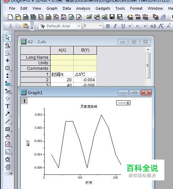Screen dimensions: 173x189
Task: Select the Data Reader tool
Action: [8, 68]
